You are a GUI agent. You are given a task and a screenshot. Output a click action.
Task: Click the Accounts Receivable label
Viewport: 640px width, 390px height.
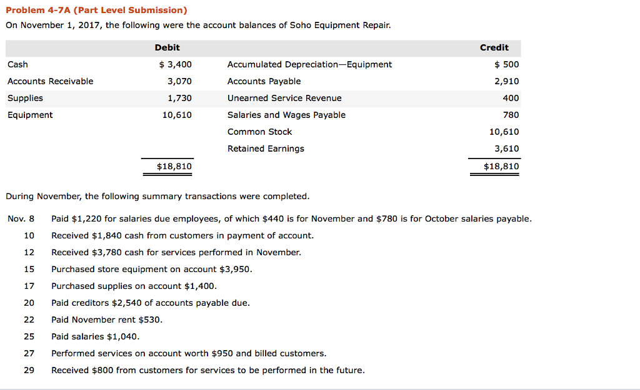click(x=50, y=81)
